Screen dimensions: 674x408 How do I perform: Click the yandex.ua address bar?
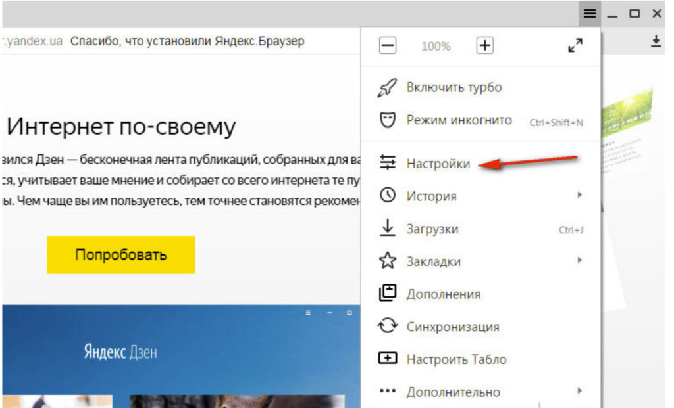[x=32, y=41]
